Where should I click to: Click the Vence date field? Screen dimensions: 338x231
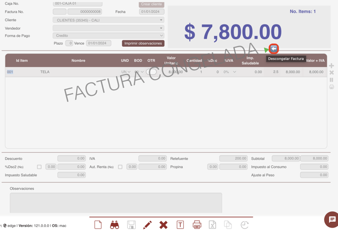(x=99, y=43)
